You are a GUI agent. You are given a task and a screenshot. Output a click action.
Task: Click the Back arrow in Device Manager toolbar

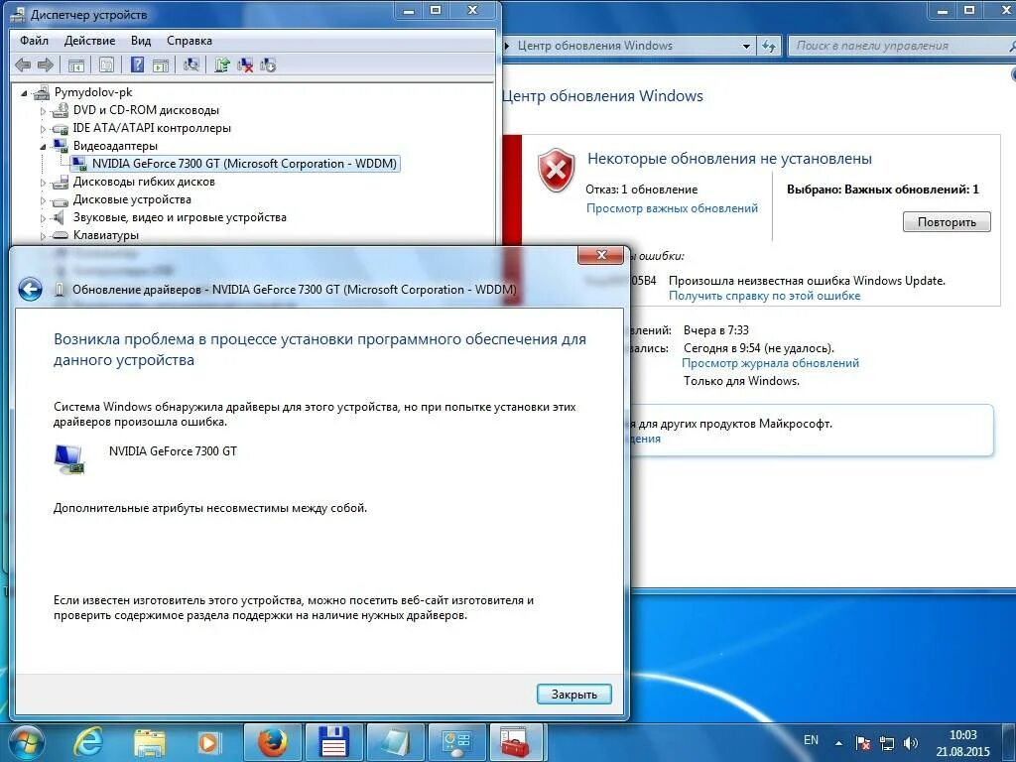tap(23, 64)
